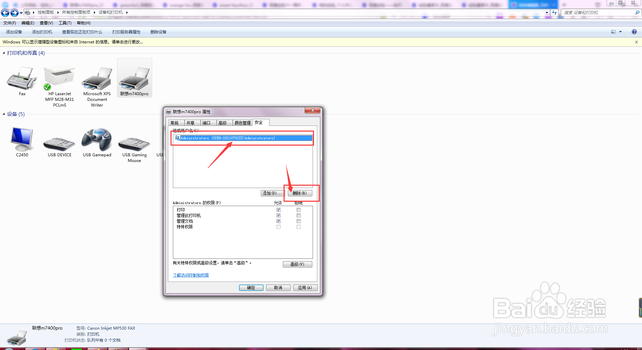Expand breadcrumb arrow after 所有控制面板项

click(x=95, y=12)
